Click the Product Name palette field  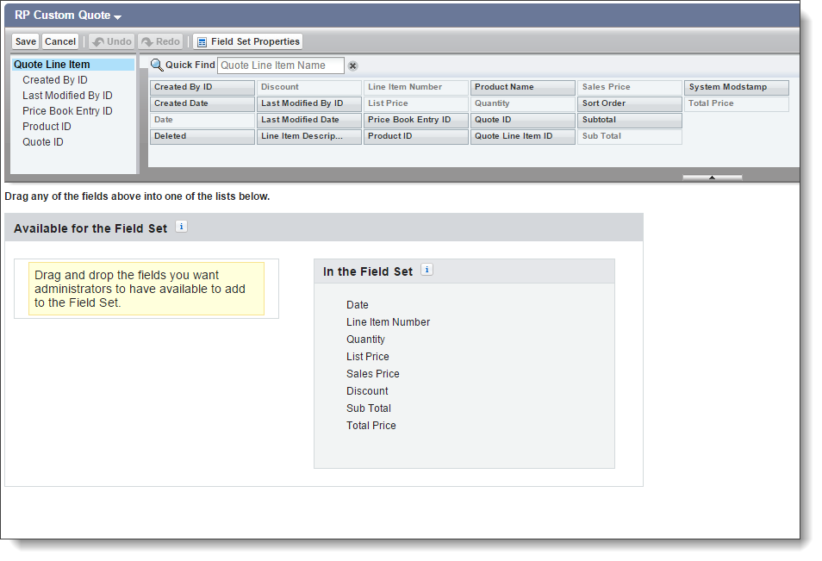click(523, 88)
